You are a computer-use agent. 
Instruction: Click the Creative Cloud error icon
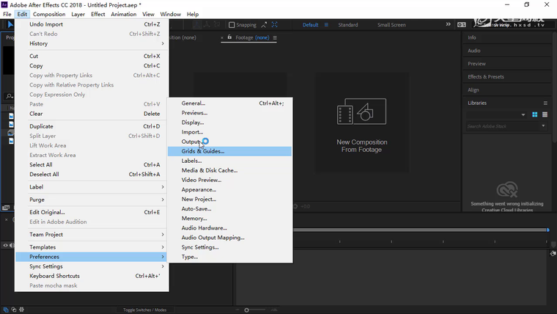pos(506,189)
